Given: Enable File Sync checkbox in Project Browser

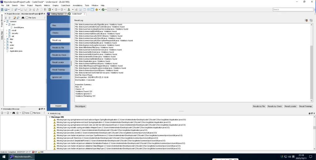Looking at the screenshot, I should tap(27, 18).
